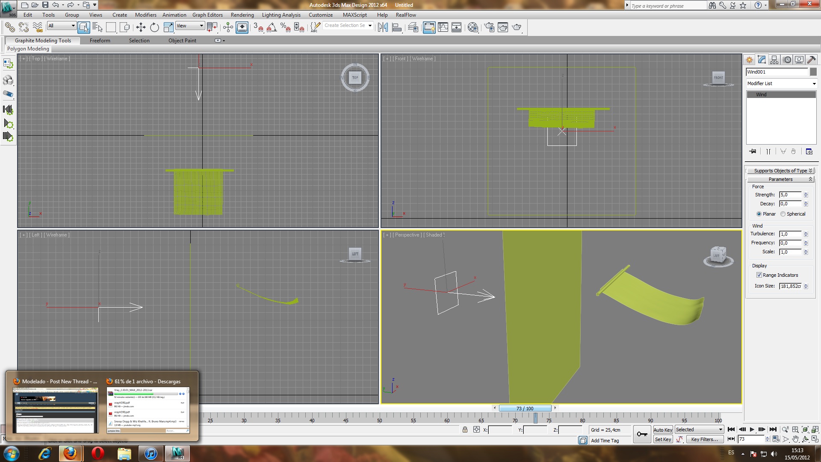821x462 pixels.
Task: Click the Wind001 object color swatch
Action: [x=813, y=72]
